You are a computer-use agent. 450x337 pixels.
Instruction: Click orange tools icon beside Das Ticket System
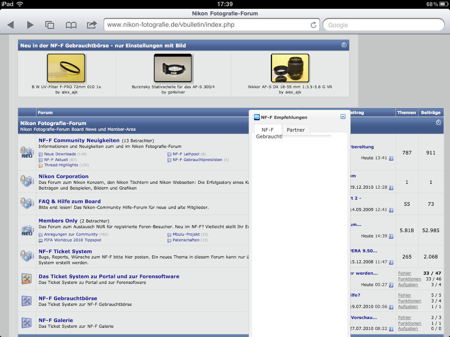click(x=27, y=279)
